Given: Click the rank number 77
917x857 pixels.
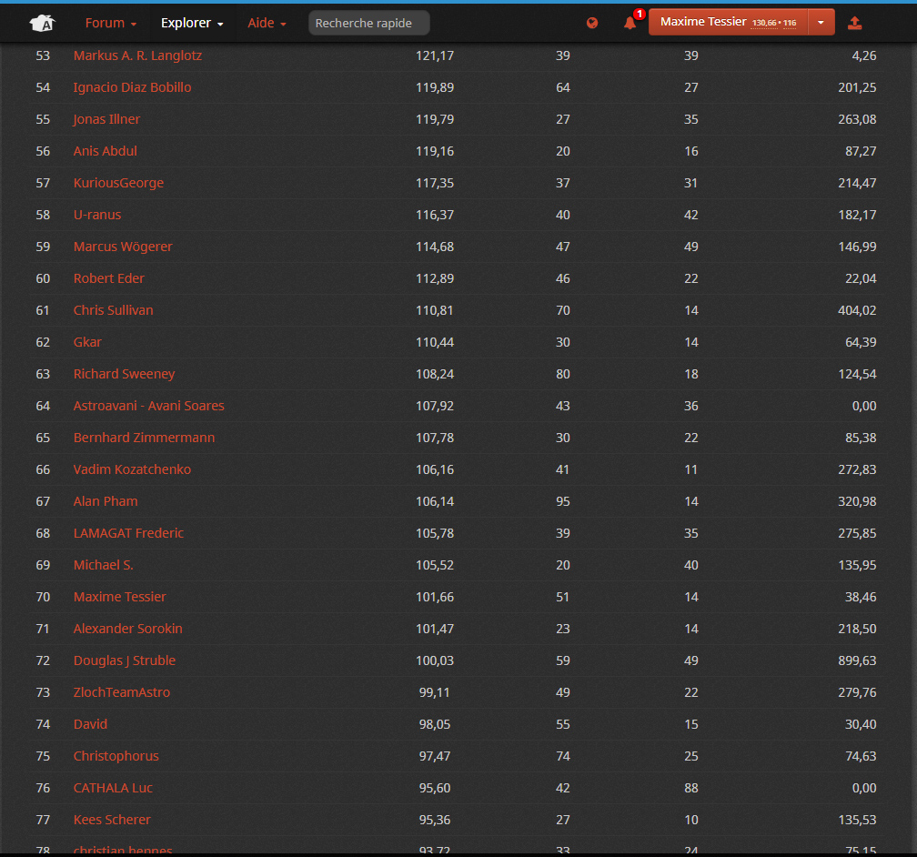Looking at the screenshot, I should coord(43,820).
